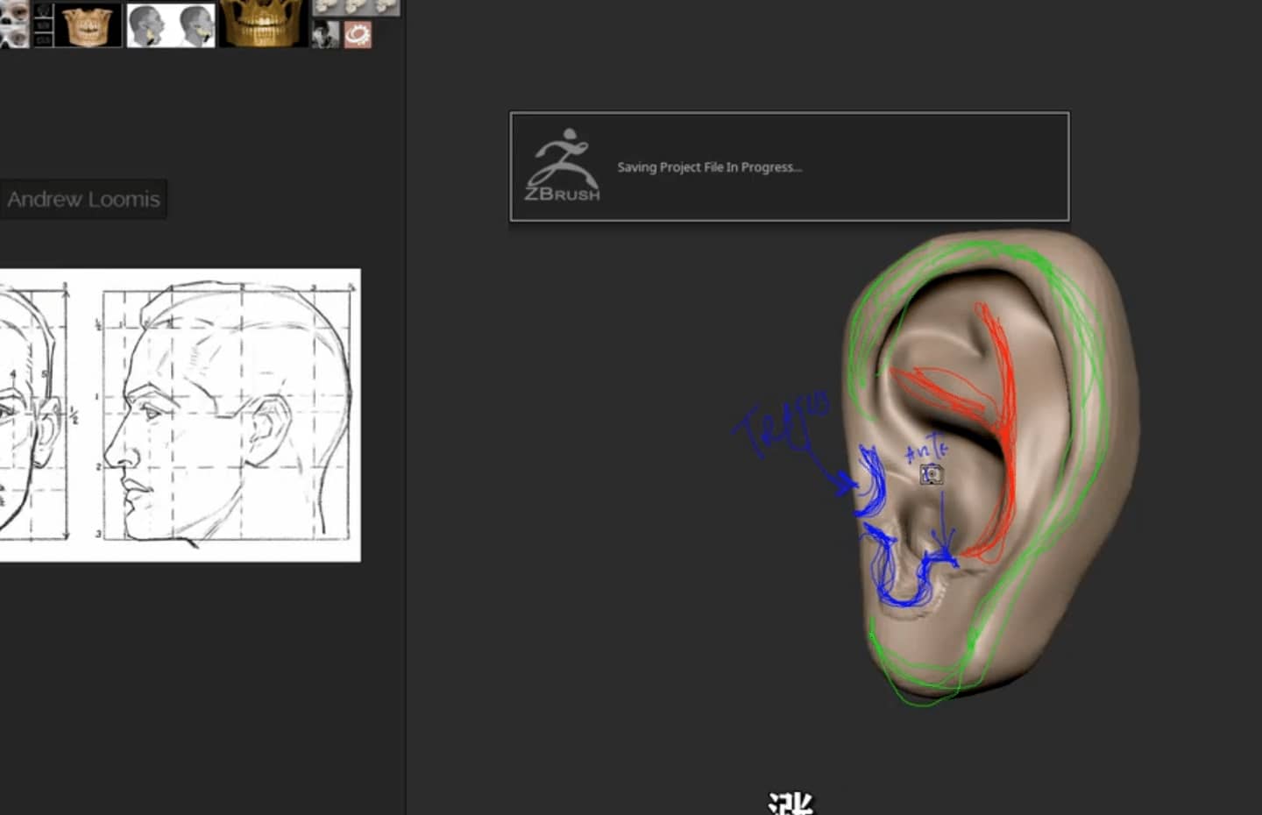Click the blue tragus marking on ear
This screenshot has width=1262, height=815.
coord(872,481)
